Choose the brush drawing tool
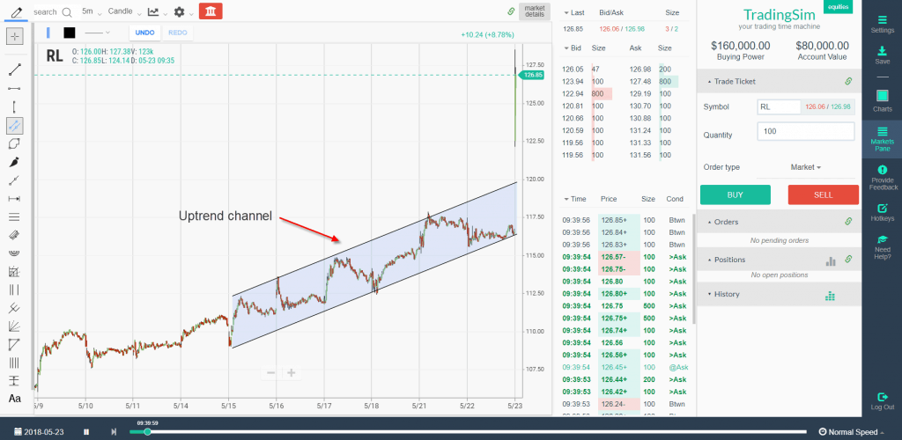The height and width of the screenshot is (440, 902). 15,162
